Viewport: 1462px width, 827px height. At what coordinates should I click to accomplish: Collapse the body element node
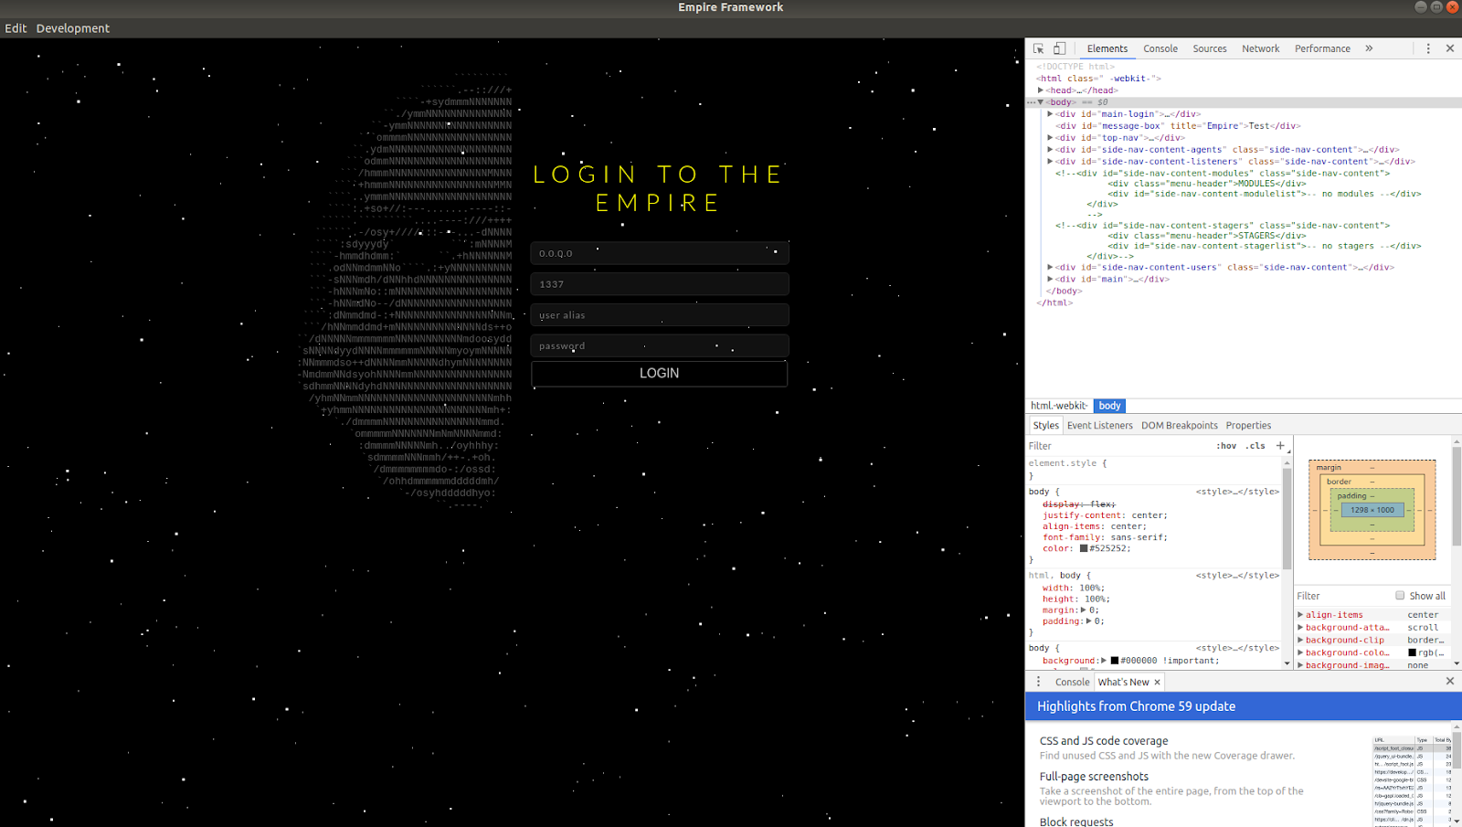point(1041,102)
